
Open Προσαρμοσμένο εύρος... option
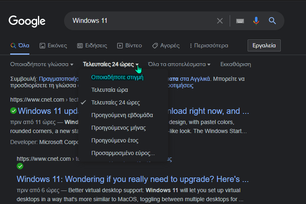[123, 153]
